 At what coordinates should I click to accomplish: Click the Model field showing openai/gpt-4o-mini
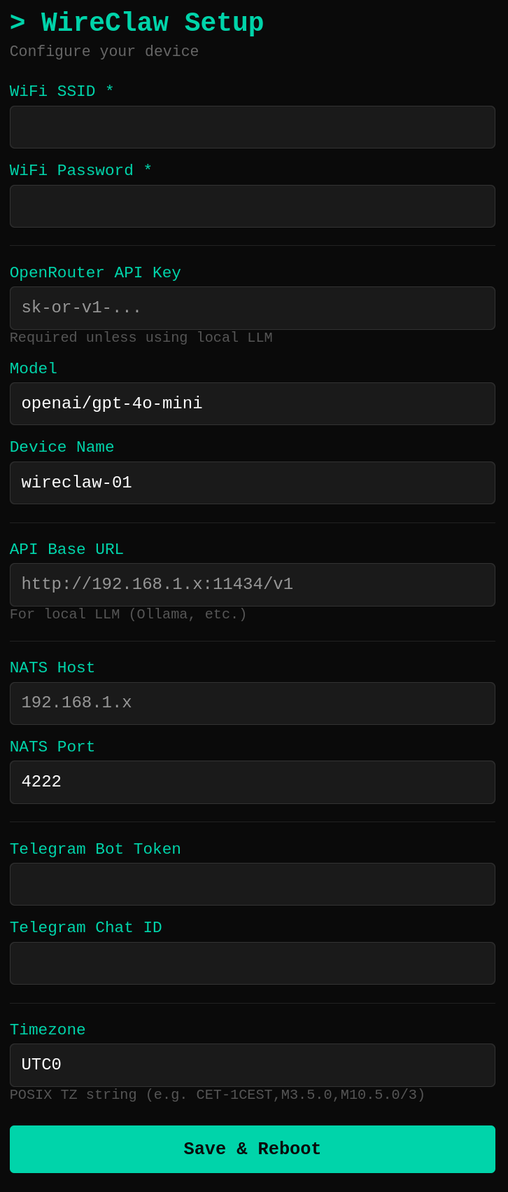tap(253, 403)
